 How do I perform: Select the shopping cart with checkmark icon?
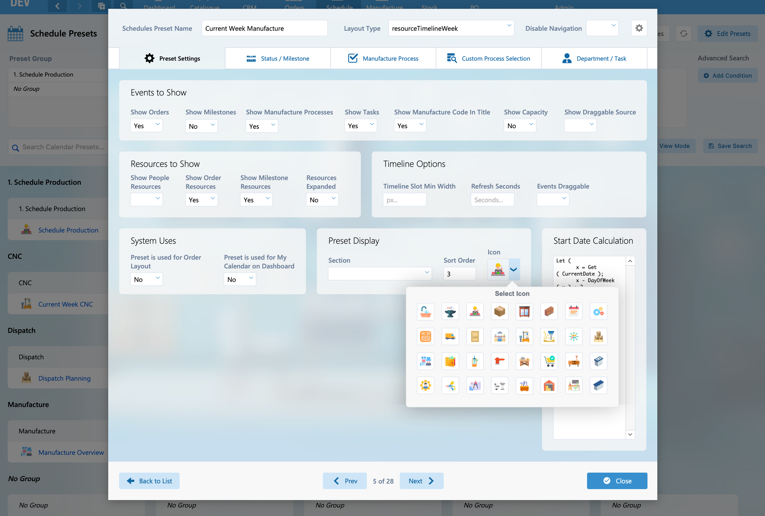pyautogui.click(x=549, y=361)
